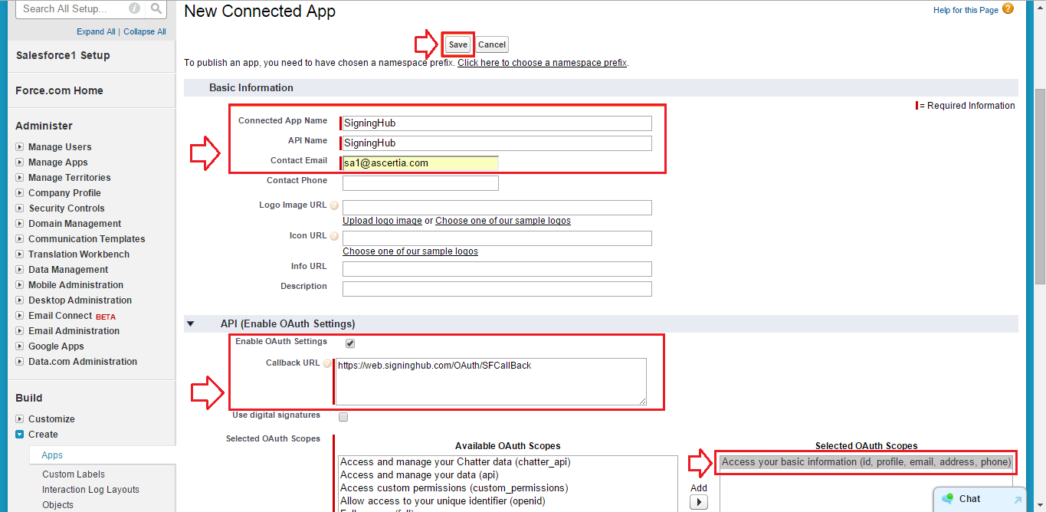This screenshot has height=512, width=1046.
Task: Expand the Company Profile arrow
Action: [x=20, y=193]
